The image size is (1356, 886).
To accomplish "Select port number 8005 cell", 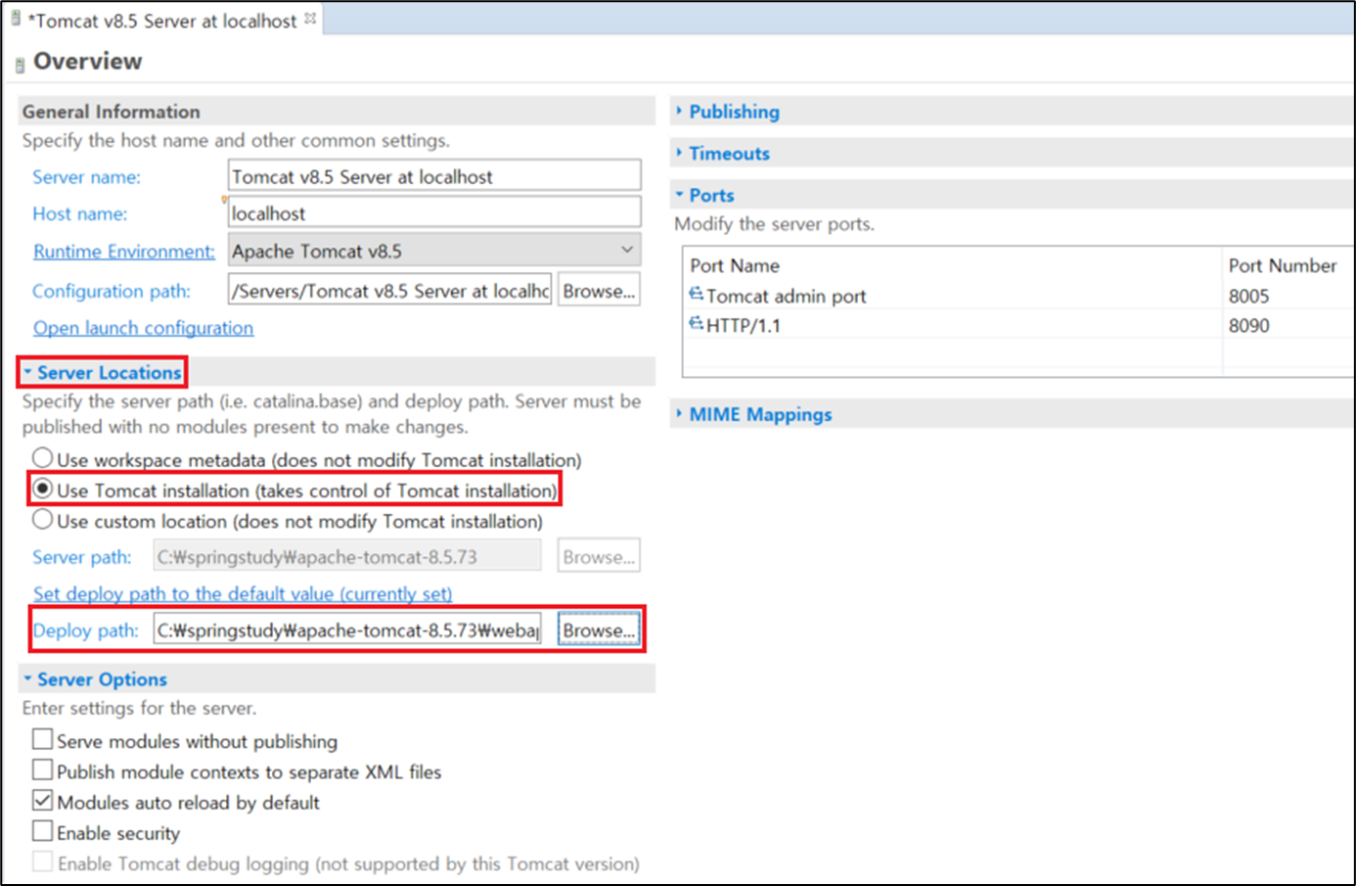I will (1249, 296).
